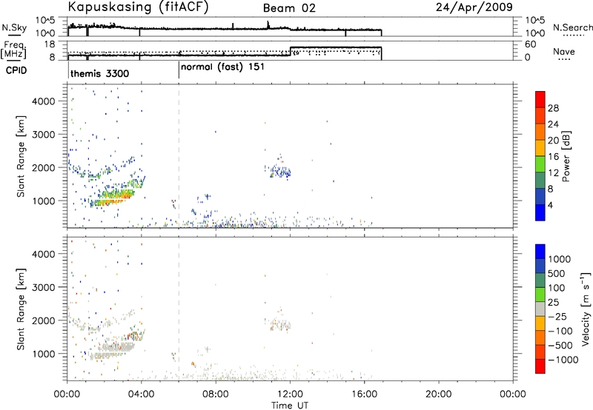Viewport: 593px width, 410px height.
Task: Click the strong backscatter patch near 02:00 in power panel
Action: point(113,196)
